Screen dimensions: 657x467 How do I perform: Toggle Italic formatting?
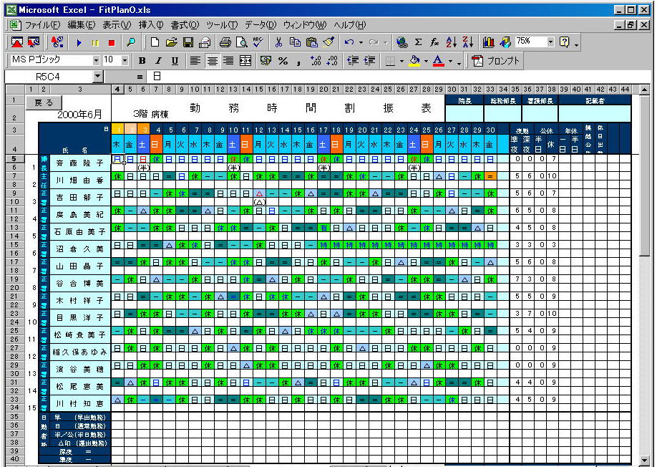tap(158, 61)
